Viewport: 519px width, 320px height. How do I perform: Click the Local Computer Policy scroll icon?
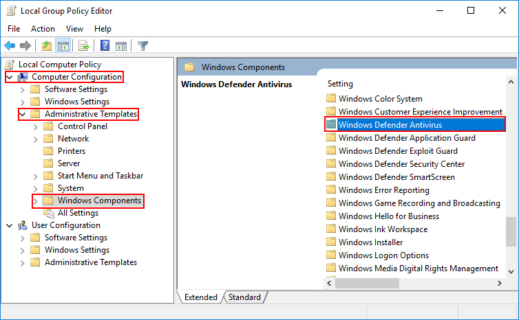pyautogui.click(x=10, y=65)
